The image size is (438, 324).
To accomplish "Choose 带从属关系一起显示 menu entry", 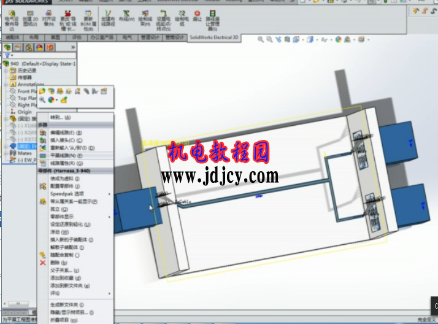I will click(x=75, y=201).
